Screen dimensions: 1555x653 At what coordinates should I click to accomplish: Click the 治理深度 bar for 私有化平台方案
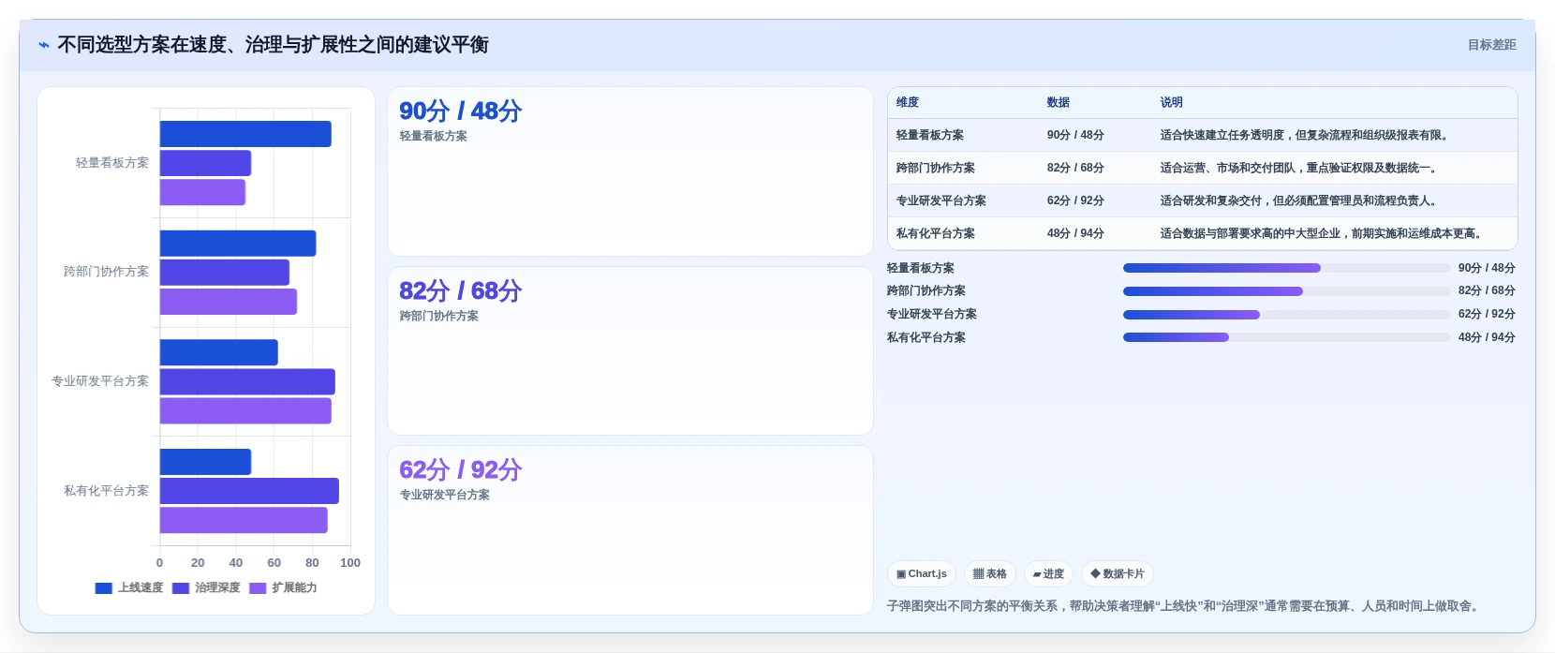pyautogui.click(x=249, y=491)
